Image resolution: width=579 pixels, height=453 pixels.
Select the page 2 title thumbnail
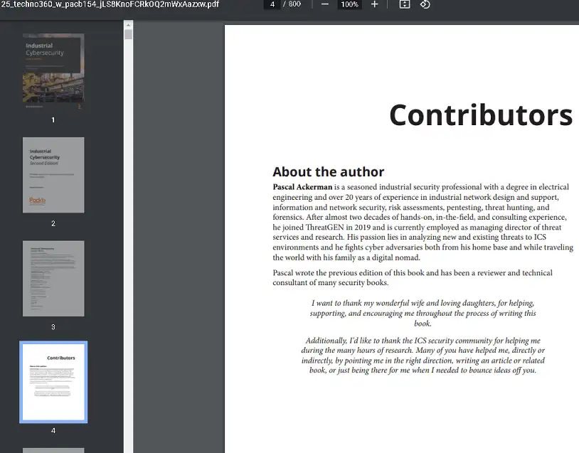pos(53,175)
